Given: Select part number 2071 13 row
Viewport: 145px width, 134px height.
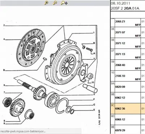Looking at the screenshot, I should coord(128,54).
